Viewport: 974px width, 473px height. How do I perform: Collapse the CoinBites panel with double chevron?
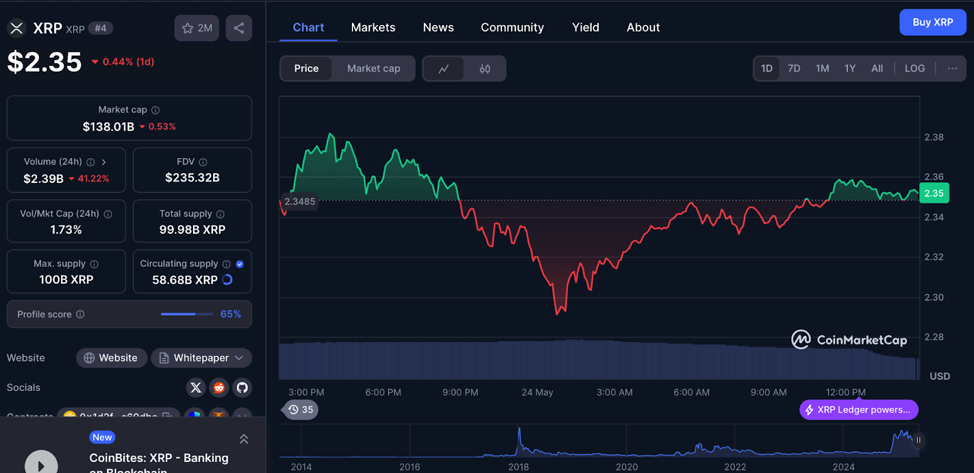coord(243,439)
